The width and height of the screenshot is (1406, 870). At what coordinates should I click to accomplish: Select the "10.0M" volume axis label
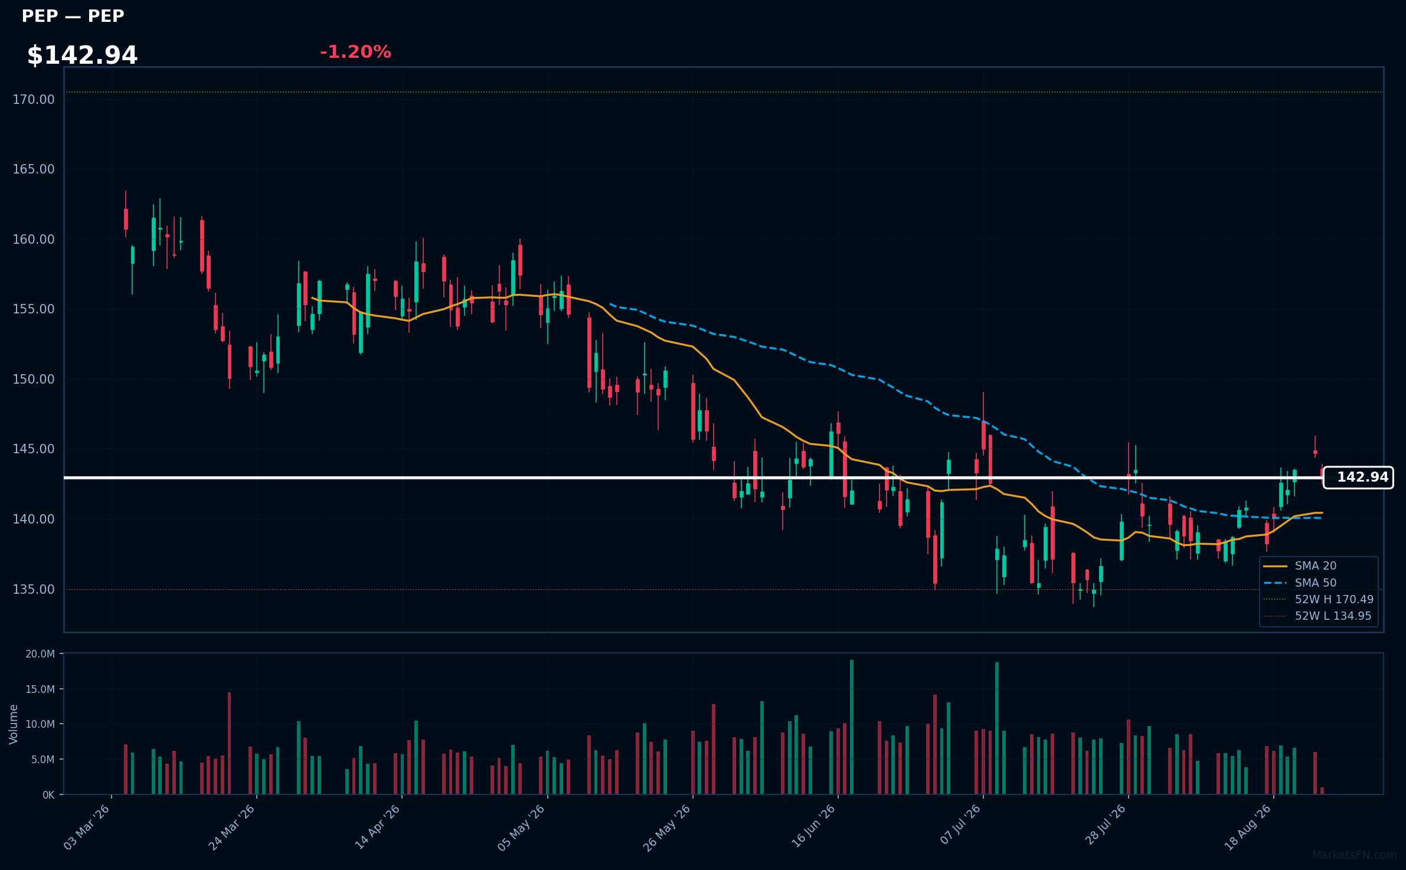(x=40, y=724)
